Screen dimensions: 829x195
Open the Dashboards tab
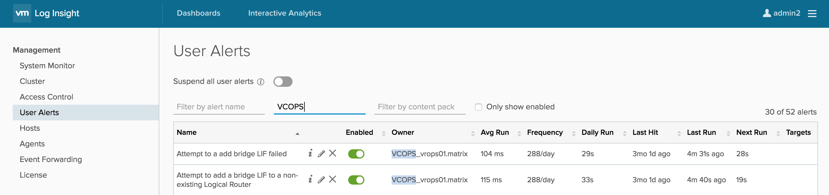pos(198,13)
